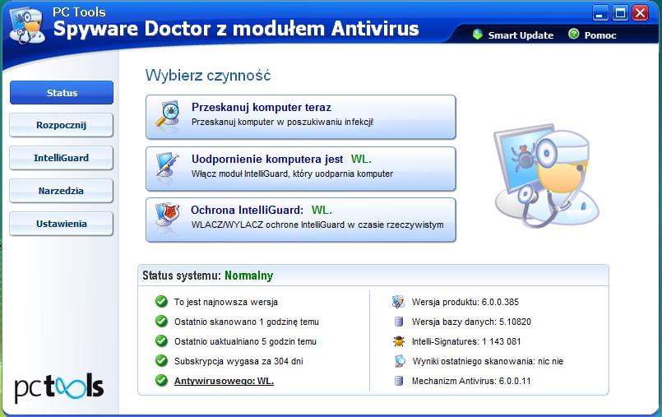Click 'Wersja bazy danych: 5.10820' text

tap(471, 322)
